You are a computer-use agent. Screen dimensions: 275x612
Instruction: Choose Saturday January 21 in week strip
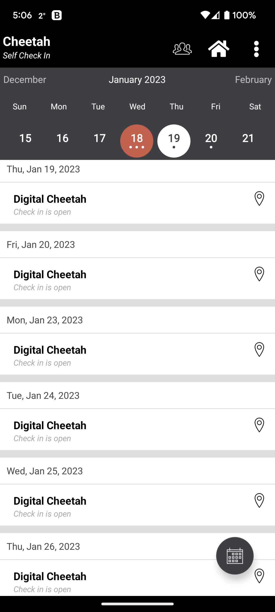pos(248,138)
